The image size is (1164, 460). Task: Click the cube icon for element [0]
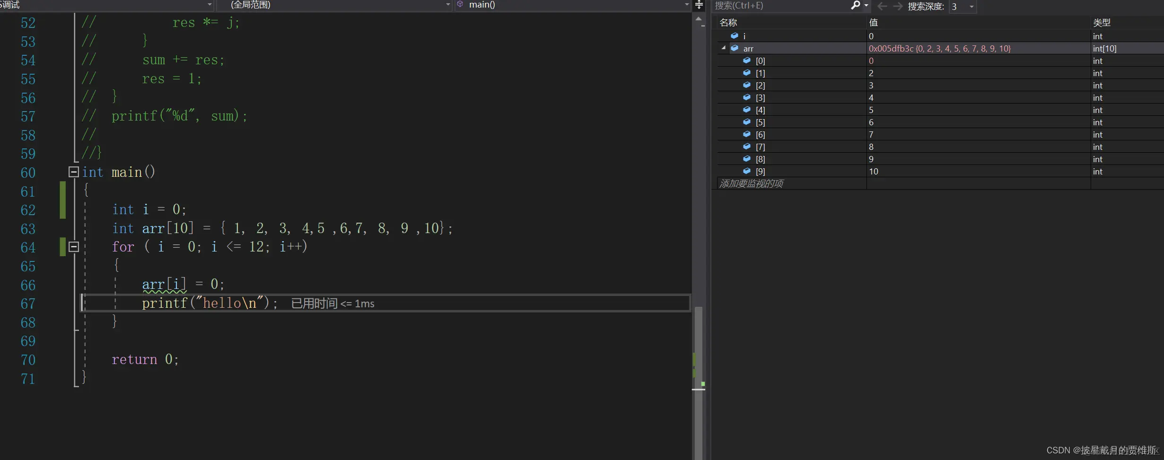coord(747,61)
